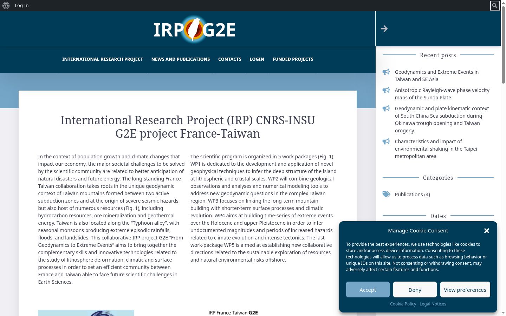The width and height of the screenshot is (506, 316).
Task: Open post Geodynamics and Extreme Events in Taiwan
Action: pyautogui.click(x=437, y=75)
